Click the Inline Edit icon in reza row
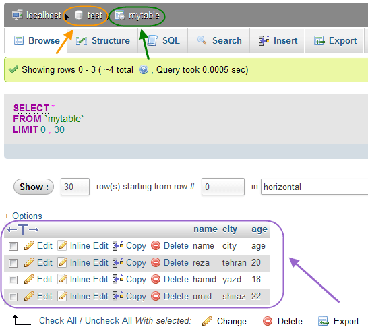The width and height of the screenshot is (368, 331). pos(63,262)
